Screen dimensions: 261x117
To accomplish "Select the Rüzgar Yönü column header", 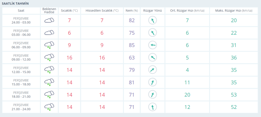I will tap(152, 11).
